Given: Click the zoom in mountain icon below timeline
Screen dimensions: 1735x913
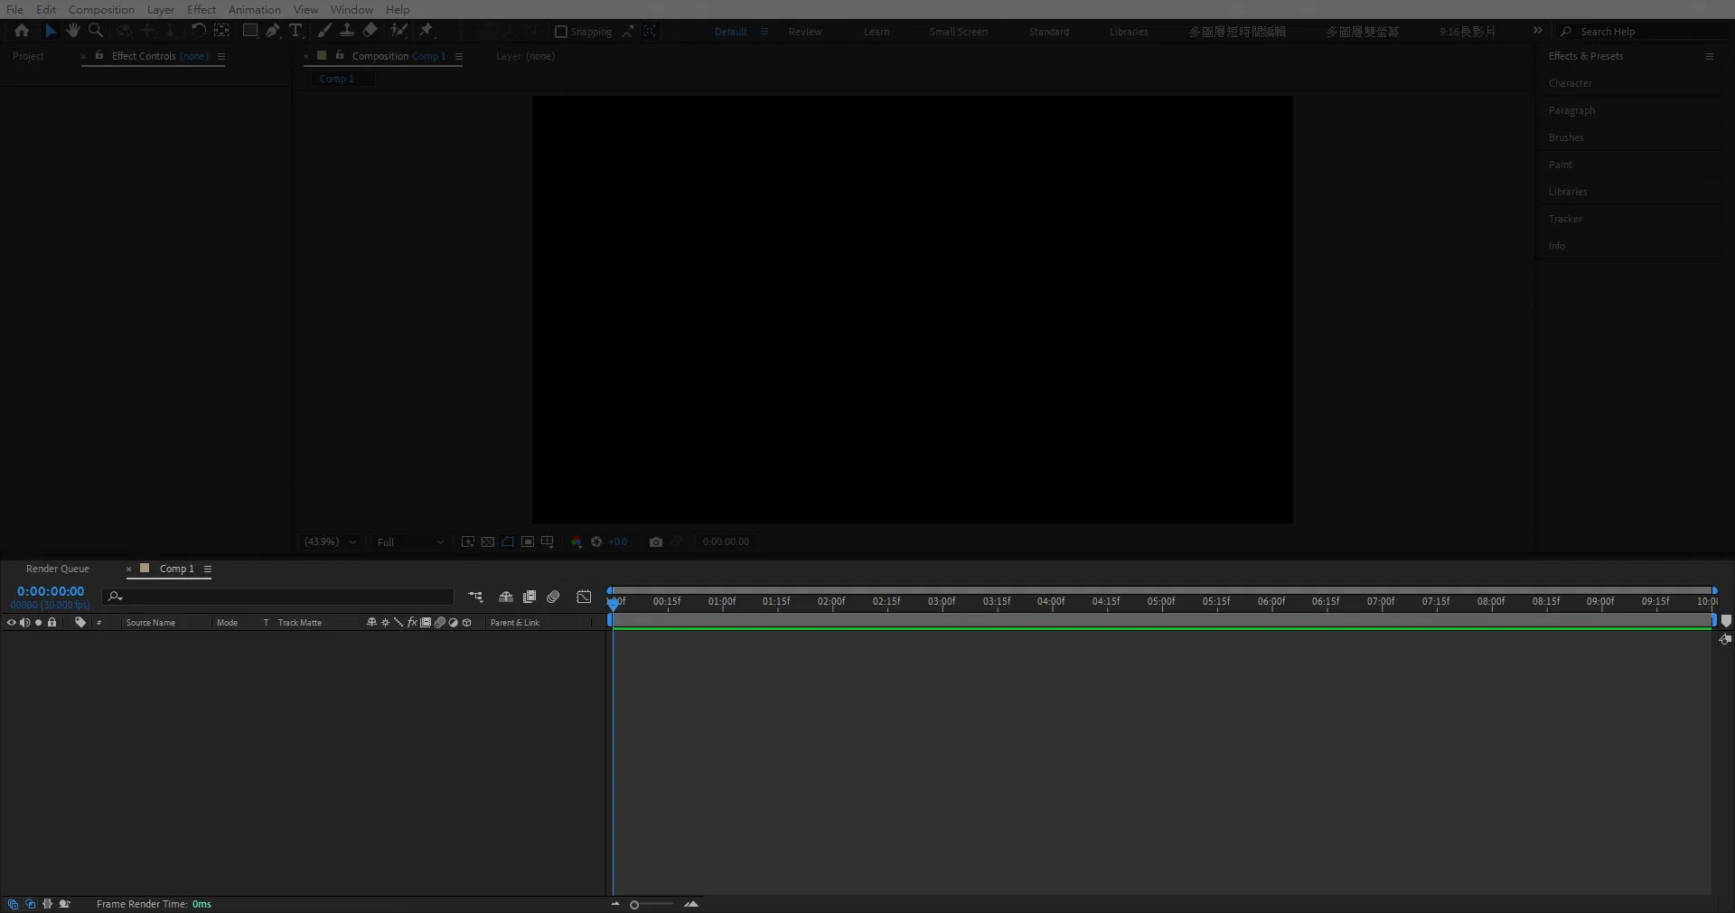Looking at the screenshot, I should pos(691,904).
